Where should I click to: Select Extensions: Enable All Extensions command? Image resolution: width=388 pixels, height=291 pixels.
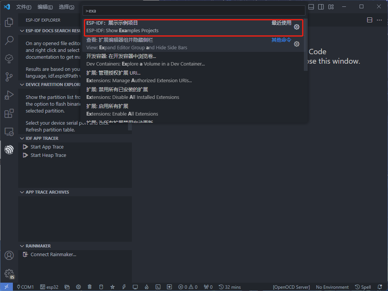pos(193,110)
